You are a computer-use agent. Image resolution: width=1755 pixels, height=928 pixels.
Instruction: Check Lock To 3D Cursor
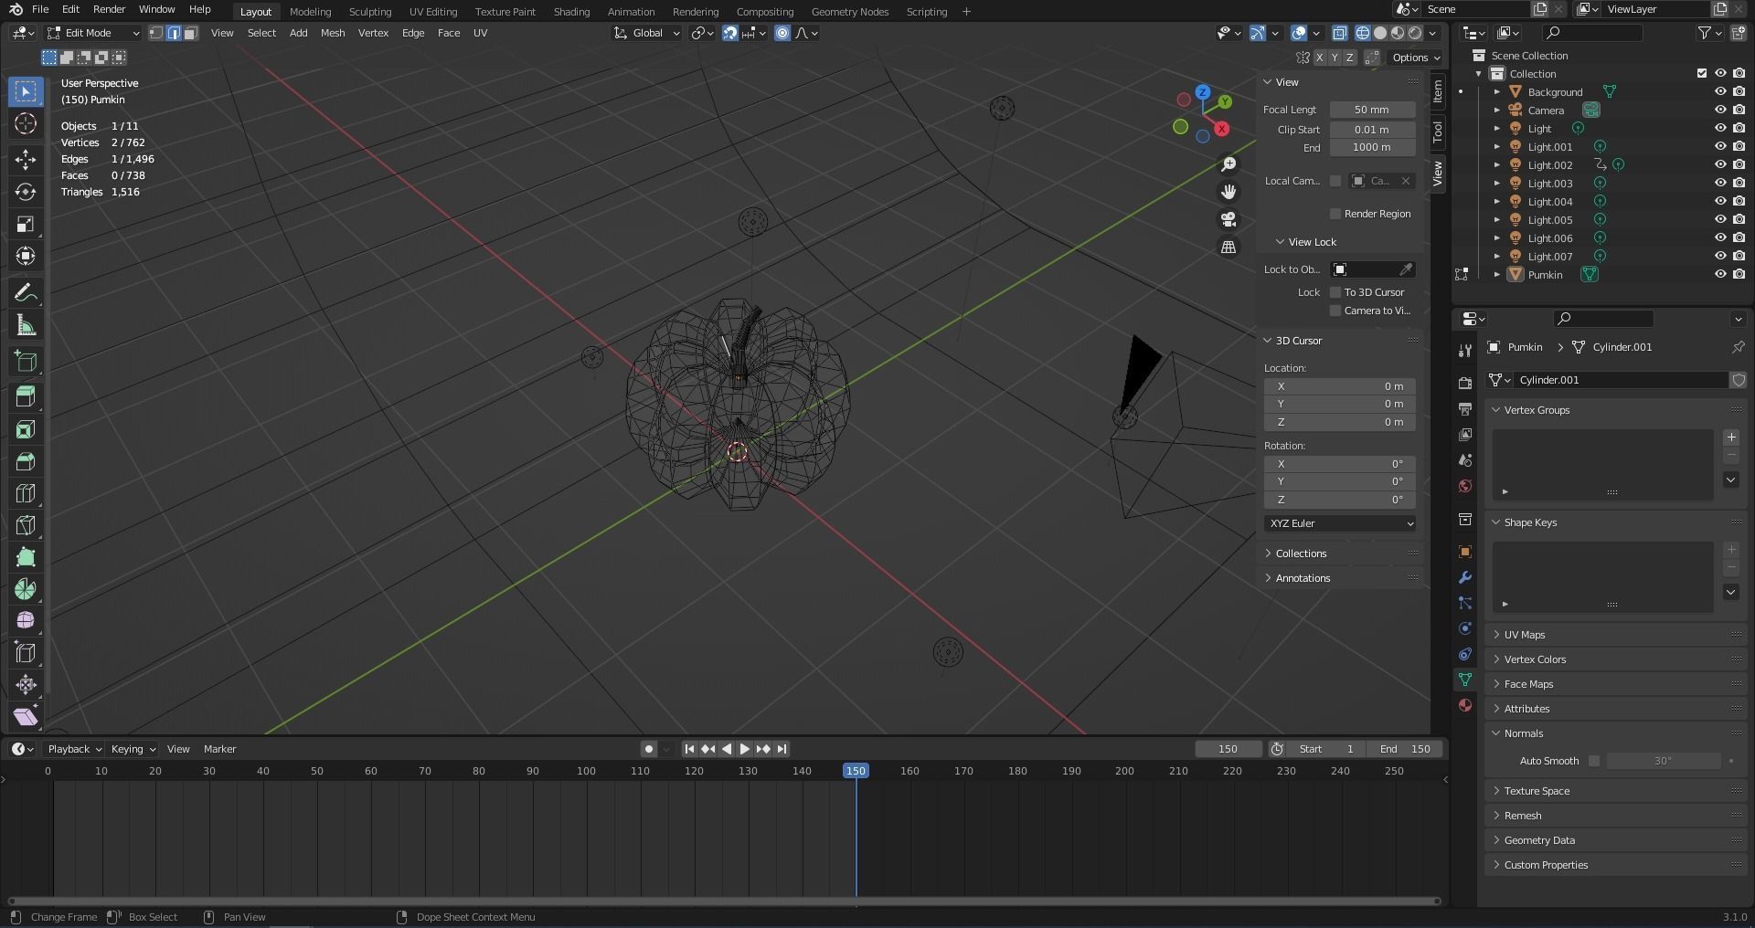coord(1335,292)
